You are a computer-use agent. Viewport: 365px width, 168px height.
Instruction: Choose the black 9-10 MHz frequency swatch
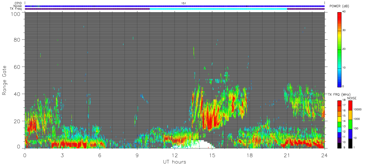339,145
